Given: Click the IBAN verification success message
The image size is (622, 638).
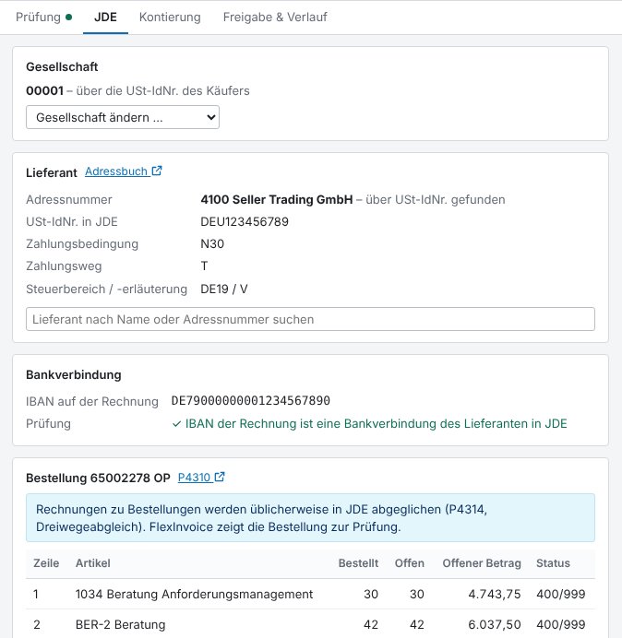Looking at the screenshot, I should coord(369,423).
